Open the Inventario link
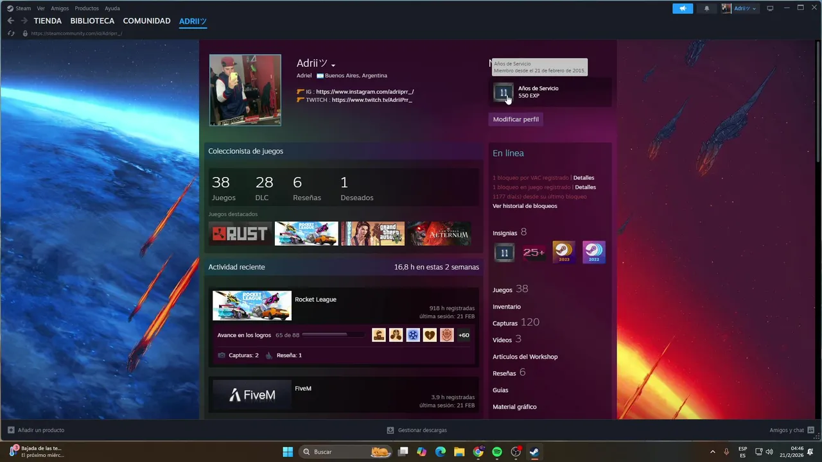The image size is (822, 462). click(x=507, y=307)
